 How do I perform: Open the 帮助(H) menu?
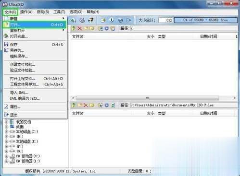pyautogui.click(x=93, y=12)
